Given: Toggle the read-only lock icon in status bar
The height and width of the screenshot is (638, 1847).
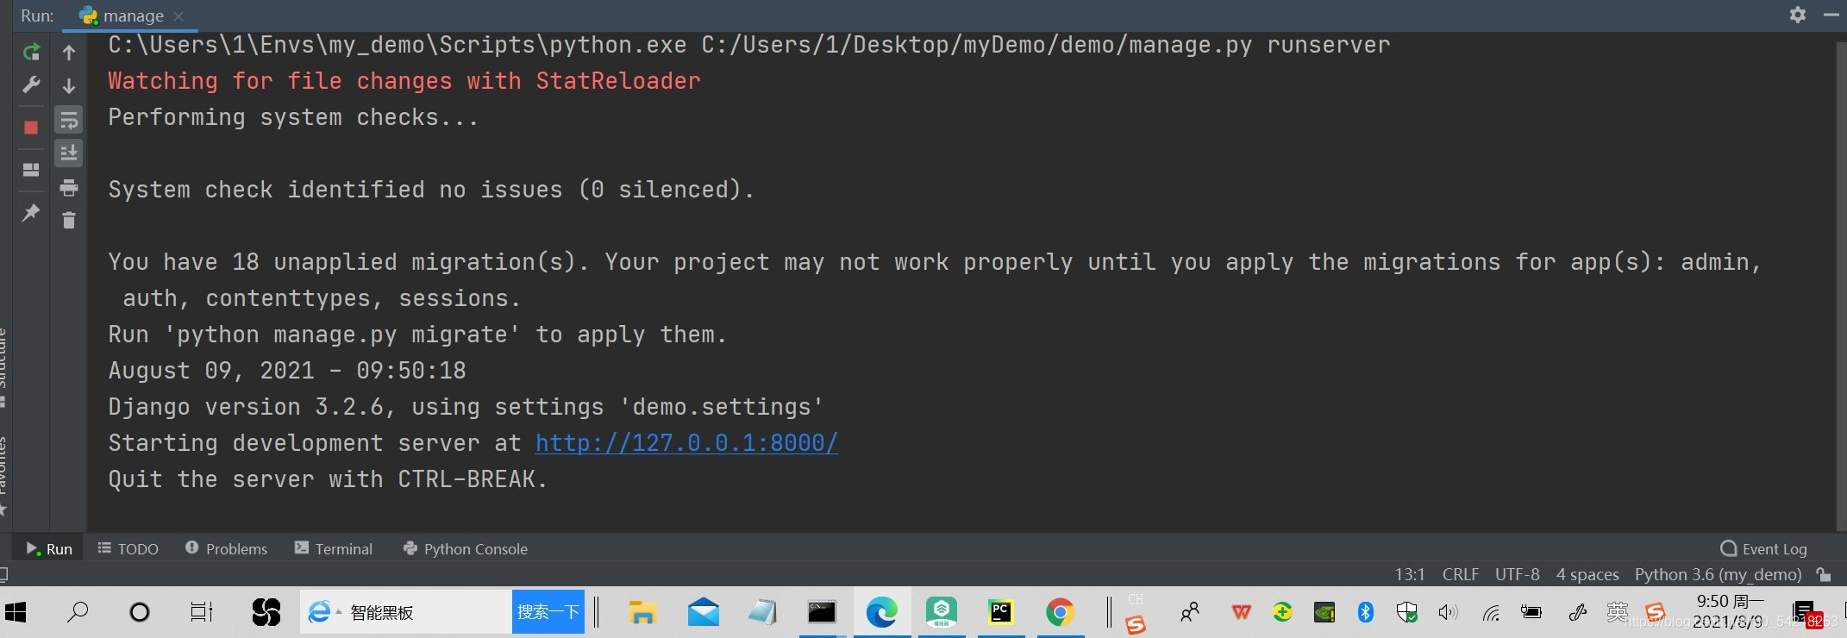Looking at the screenshot, I should 1824,574.
